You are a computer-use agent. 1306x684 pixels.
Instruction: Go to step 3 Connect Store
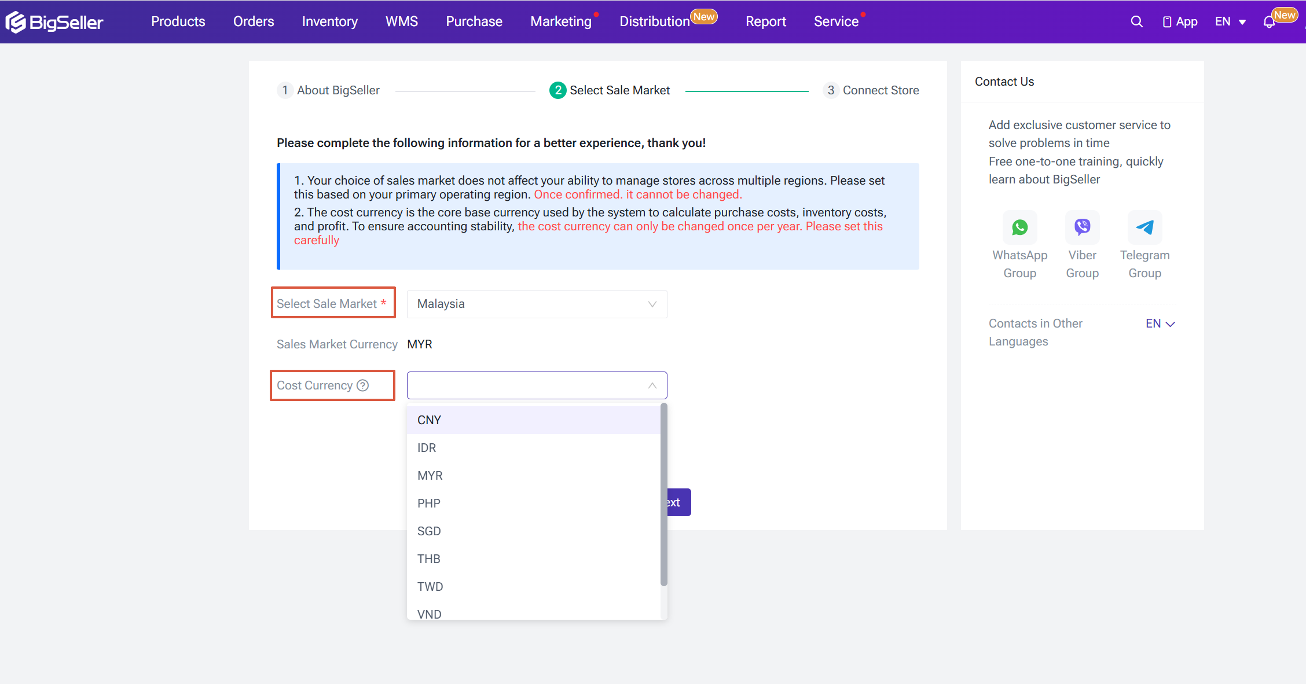coord(871,90)
